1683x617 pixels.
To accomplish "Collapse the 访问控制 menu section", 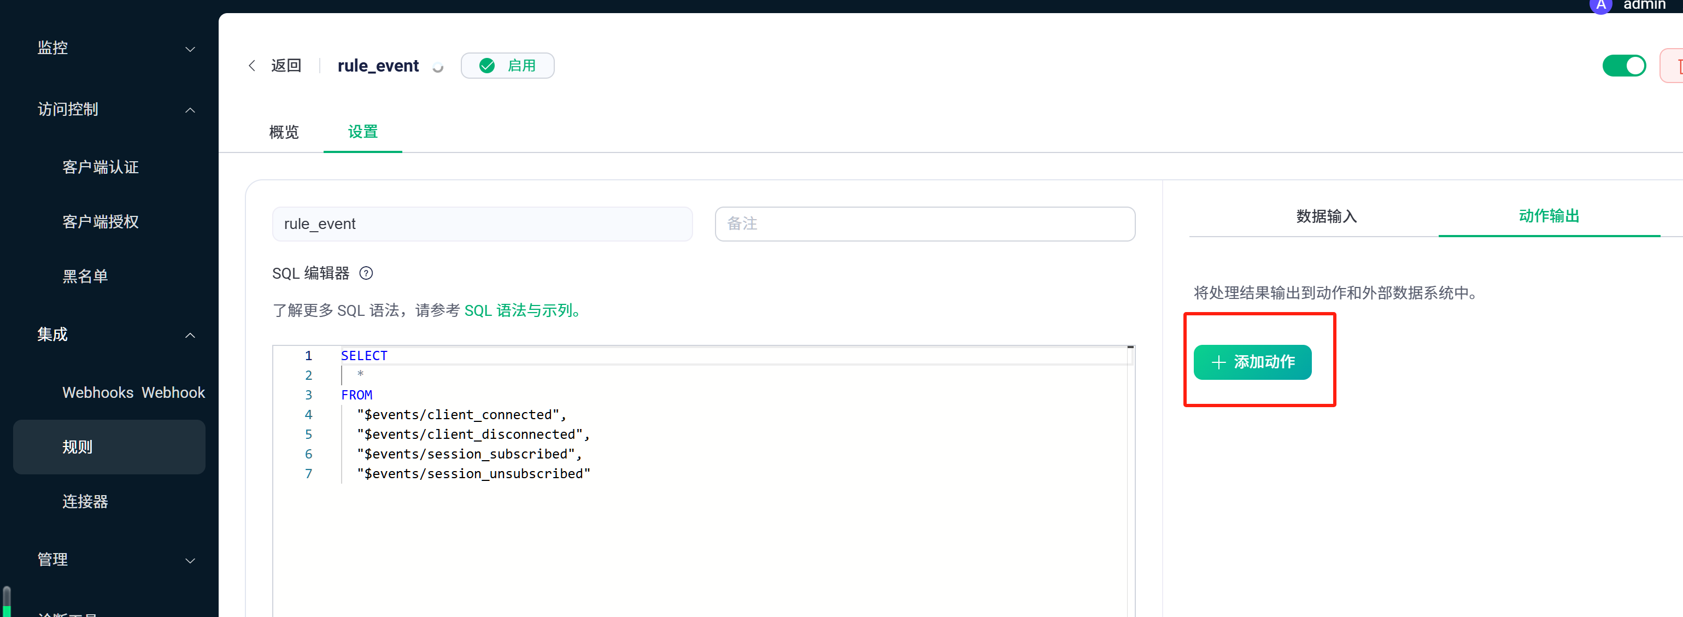I will pos(117,109).
